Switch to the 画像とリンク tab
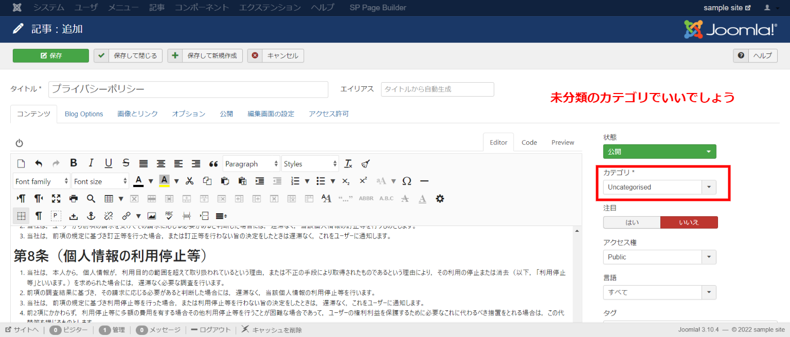790x337 pixels. point(137,114)
